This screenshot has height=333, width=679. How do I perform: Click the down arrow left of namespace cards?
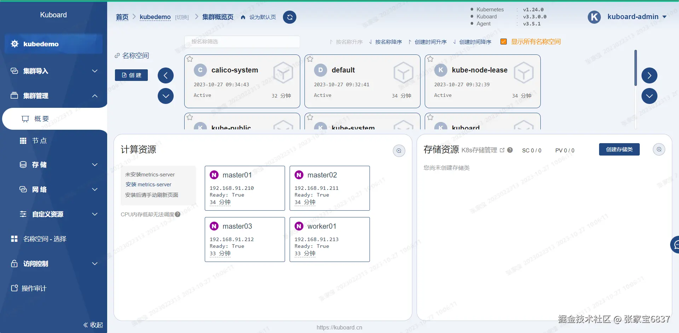click(x=166, y=96)
